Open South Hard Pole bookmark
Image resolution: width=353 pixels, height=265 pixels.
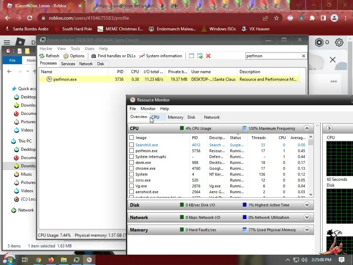[x=73, y=29]
